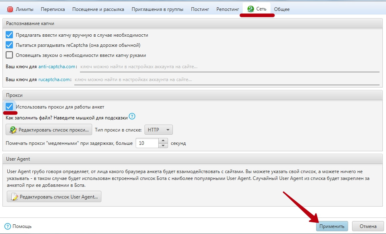Go to the Общее tab
Viewport: 386px width, 234px height.
pos(281,9)
